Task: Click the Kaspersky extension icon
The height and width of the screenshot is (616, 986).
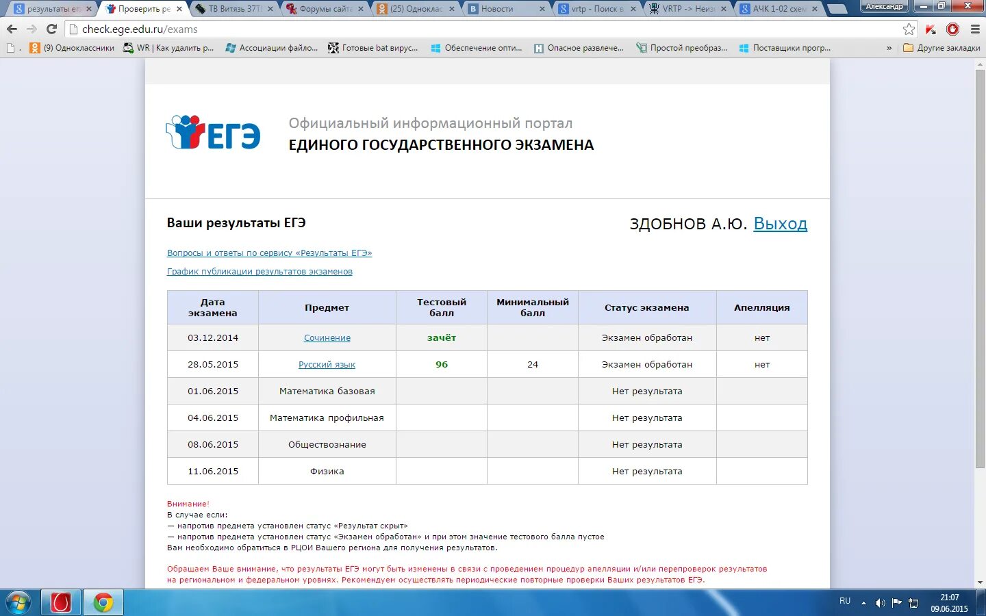Action: [931, 29]
